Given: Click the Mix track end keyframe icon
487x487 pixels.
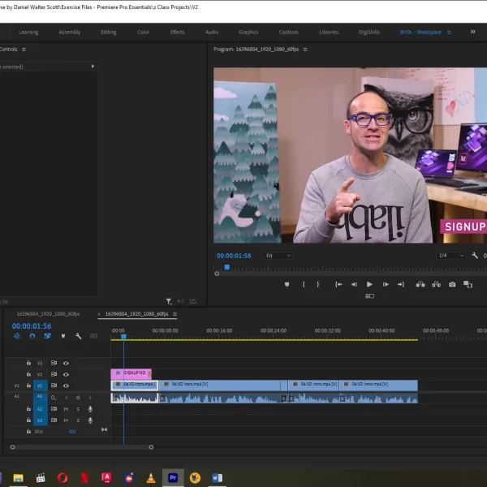Looking at the screenshot, I should pyautogui.click(x=105, y=430).
